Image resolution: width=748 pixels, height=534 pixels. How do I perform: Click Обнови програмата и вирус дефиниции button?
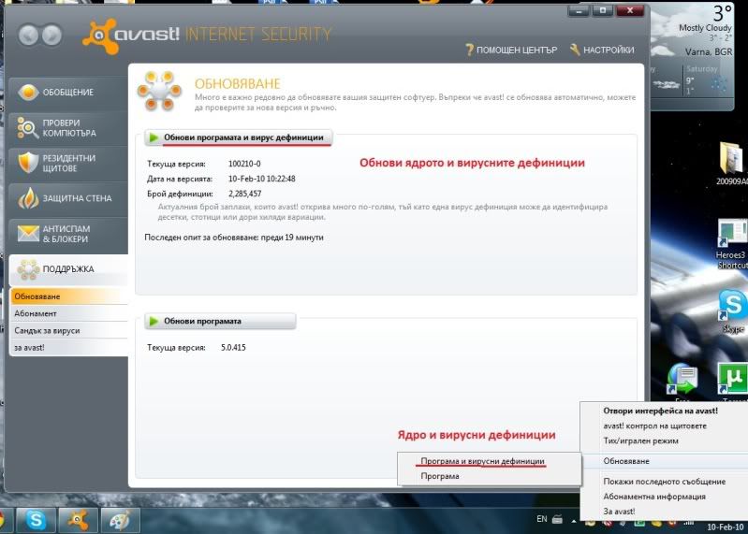(x=239, y=137)
